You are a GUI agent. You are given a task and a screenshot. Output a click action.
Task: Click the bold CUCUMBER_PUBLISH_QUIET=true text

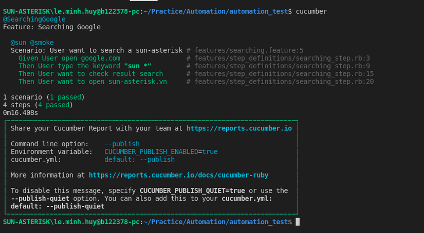tap(192, 191)
